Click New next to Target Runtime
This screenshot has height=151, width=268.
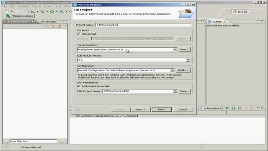[184, 49]
